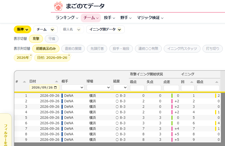Toggle 初期表示のみ column option
This screenshot has width=225, height=146.
coord(46,49)
